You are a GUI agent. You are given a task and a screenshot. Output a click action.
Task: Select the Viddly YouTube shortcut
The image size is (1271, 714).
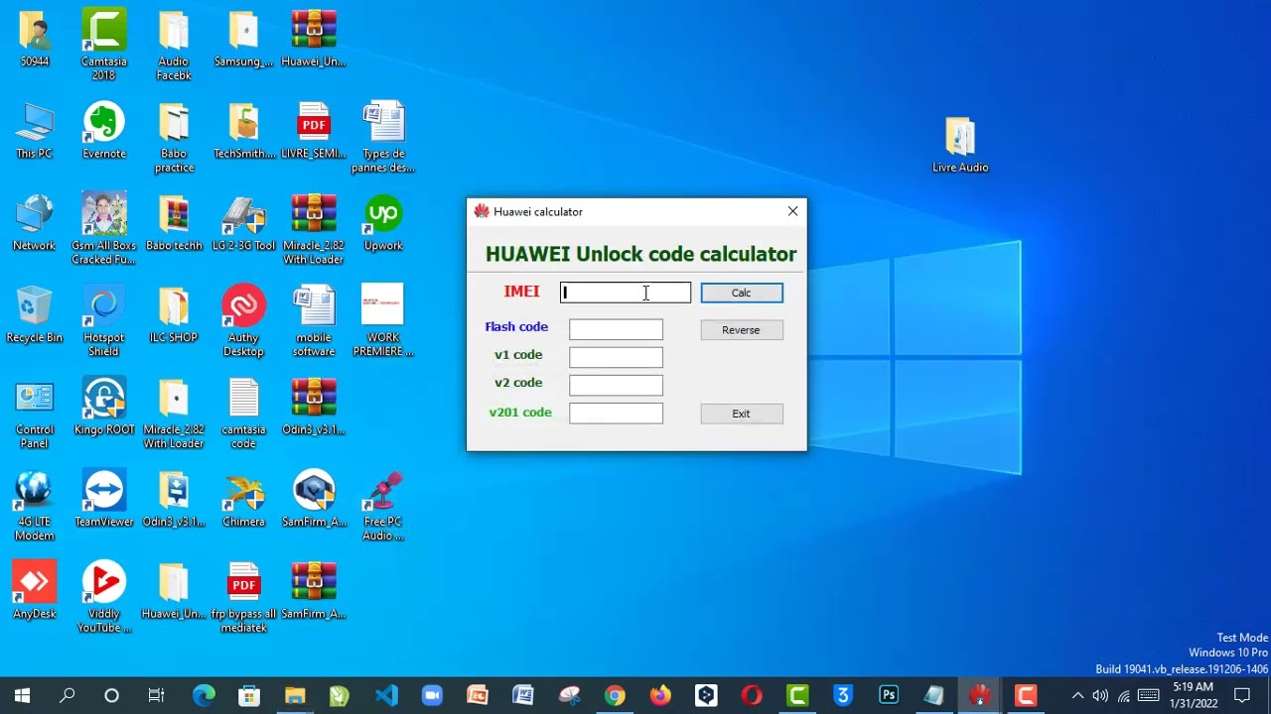coord(104,598)
